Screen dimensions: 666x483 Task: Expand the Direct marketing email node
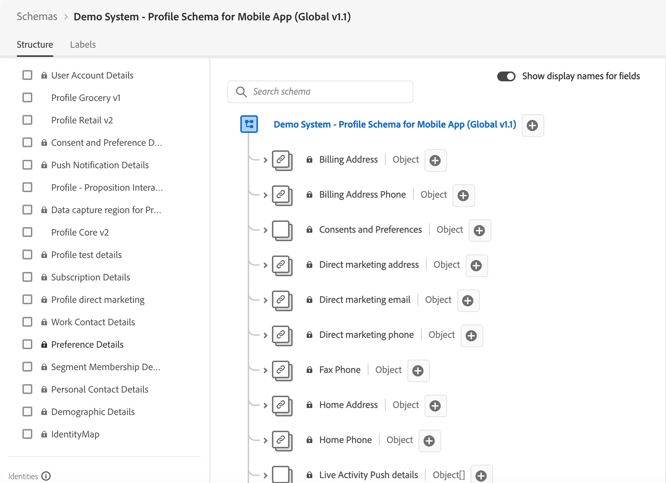pyautogui.click(x=265, y=300)
